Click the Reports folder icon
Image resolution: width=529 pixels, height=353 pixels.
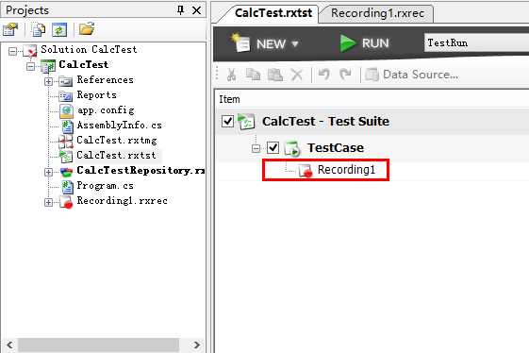click(65, 96)
